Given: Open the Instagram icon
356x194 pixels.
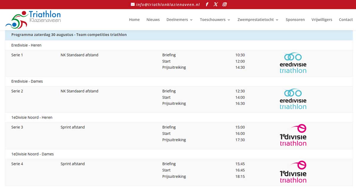Looking at the screenshot, I should [x=225, y=4].
